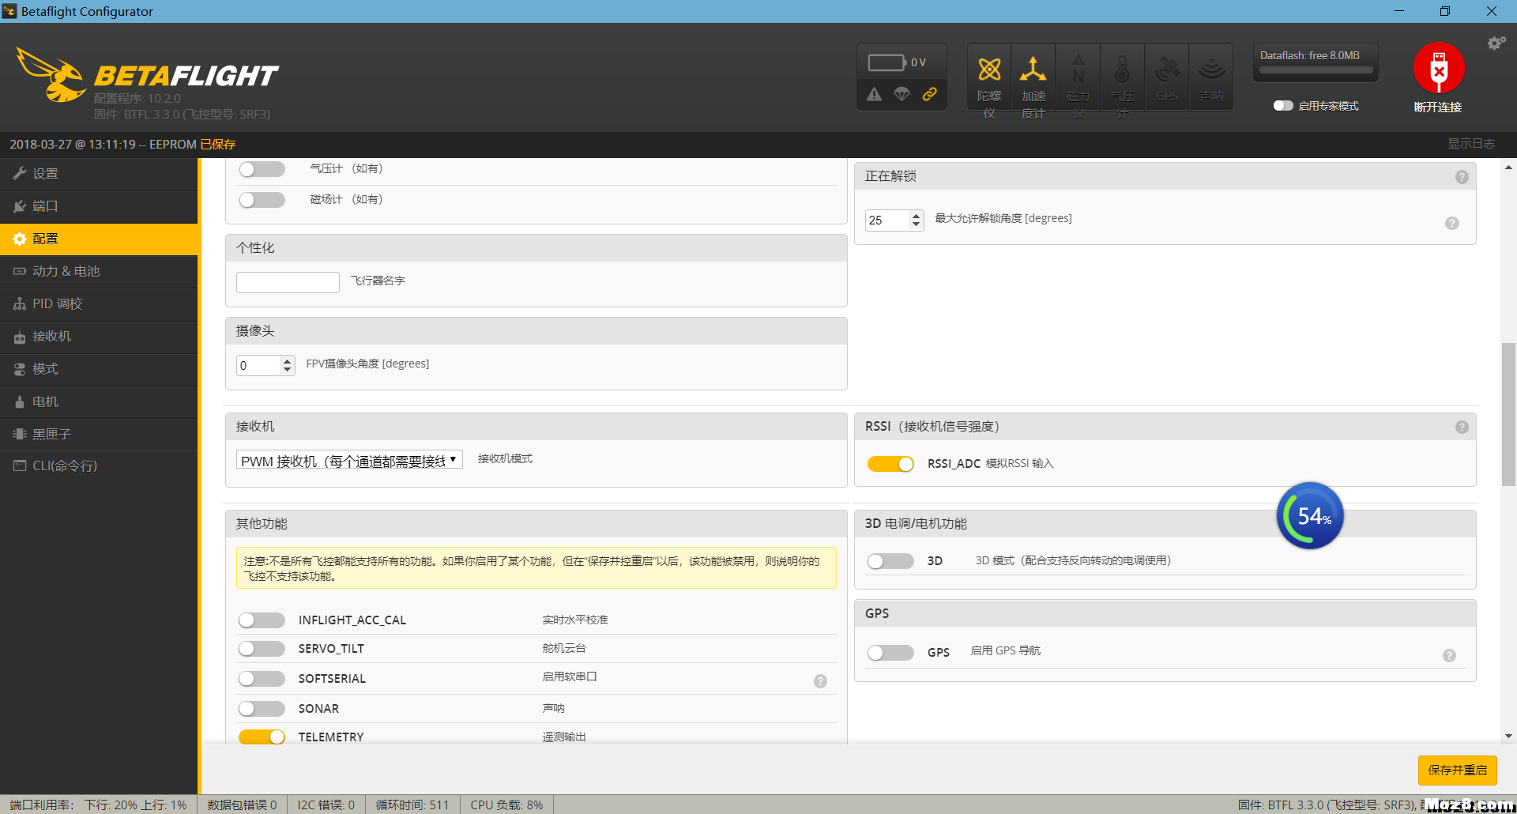Toggle expert mode (启用专家模式) switch
This screenshot has width=1517, height=814.
click(1283, 106)
